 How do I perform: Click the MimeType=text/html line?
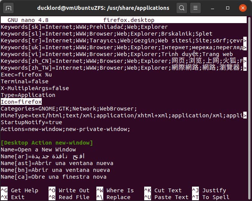(x=124, y=115)
